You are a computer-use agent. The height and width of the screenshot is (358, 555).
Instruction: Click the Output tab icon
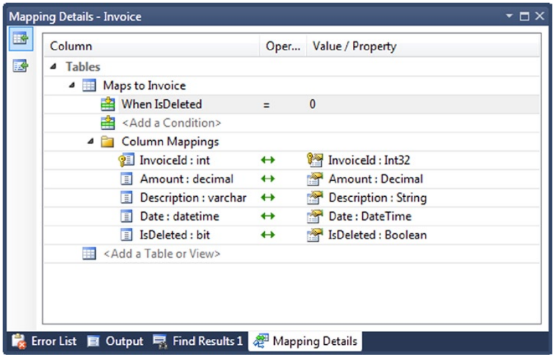pos(93,341)
